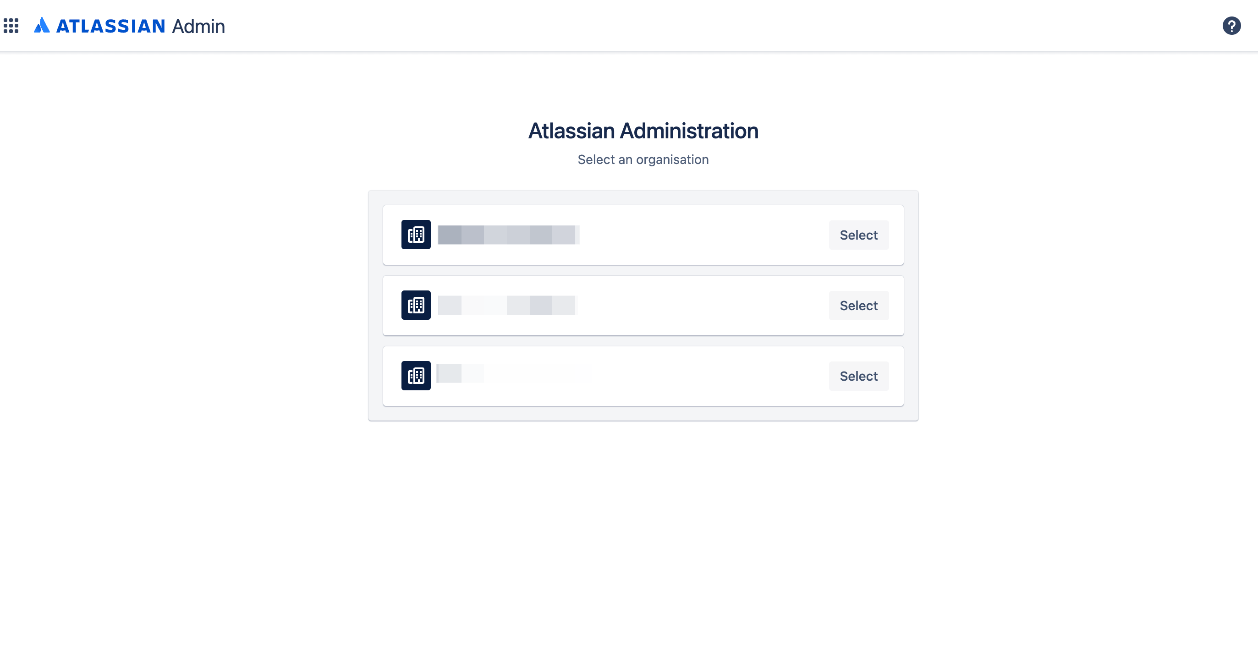Click the help question mark icon
The width and height of the screenshot is (1258, 651).
click(1231, 25)
